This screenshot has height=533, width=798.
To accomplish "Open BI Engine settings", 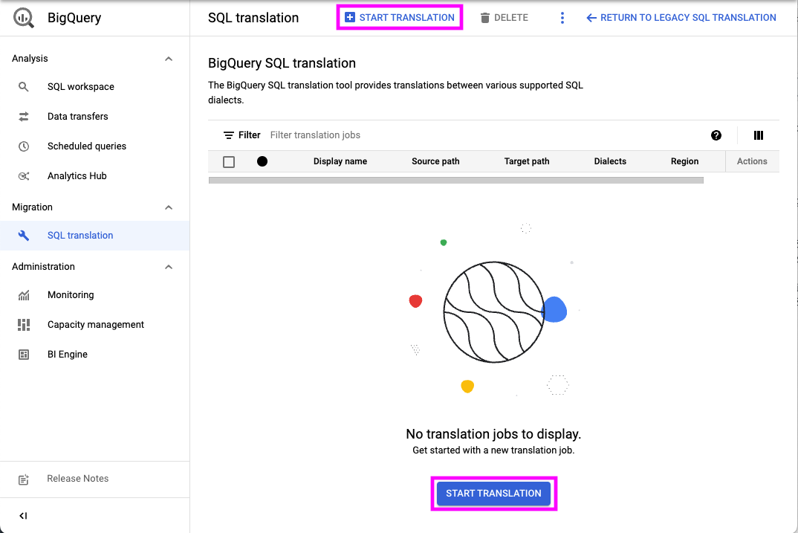I will 68,354.
